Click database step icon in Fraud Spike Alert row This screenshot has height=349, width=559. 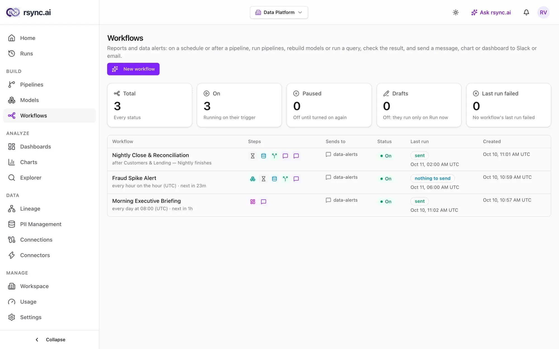[274, 179]
